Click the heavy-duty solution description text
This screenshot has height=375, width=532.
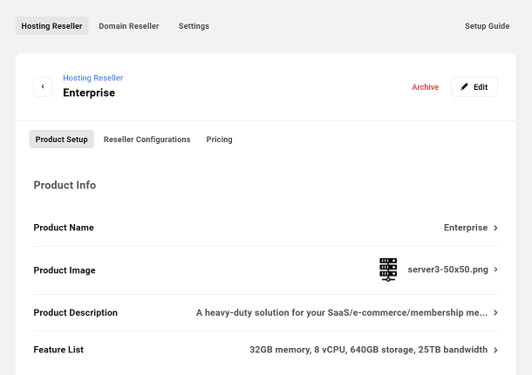tap(342, 312)
